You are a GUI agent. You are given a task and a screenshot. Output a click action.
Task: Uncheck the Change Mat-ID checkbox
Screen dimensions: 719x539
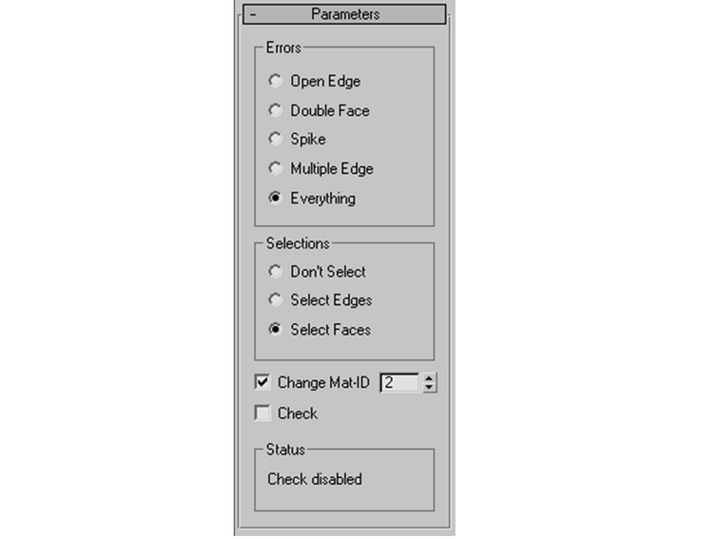click(x=262, y=382)
